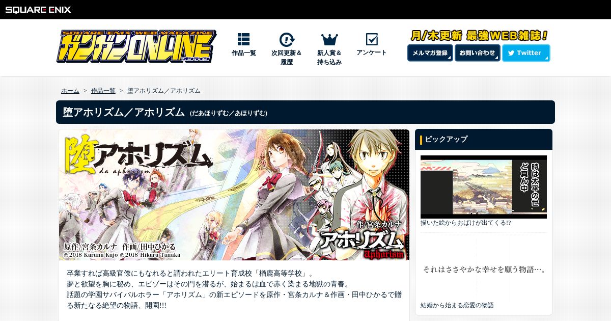Image resolution: width=611 pixels, height=321 pixels.
Task: Select the 新人賞＆持ち込み crown icon
Action: (x=329, y=39)
